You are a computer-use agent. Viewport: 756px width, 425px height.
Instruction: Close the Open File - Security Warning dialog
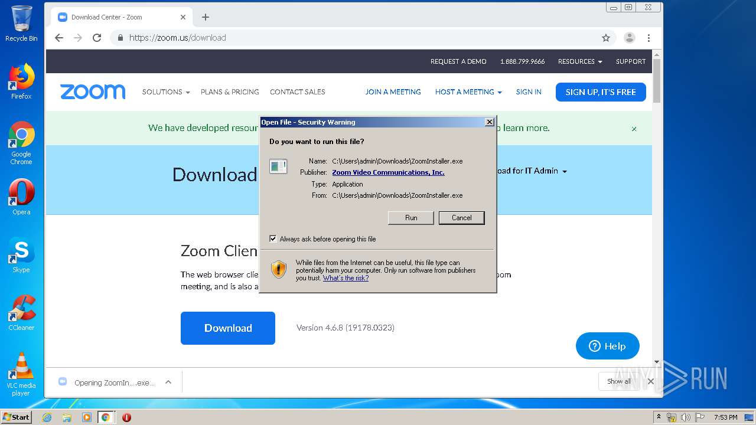pyautogui.click(x=489, y=122)
